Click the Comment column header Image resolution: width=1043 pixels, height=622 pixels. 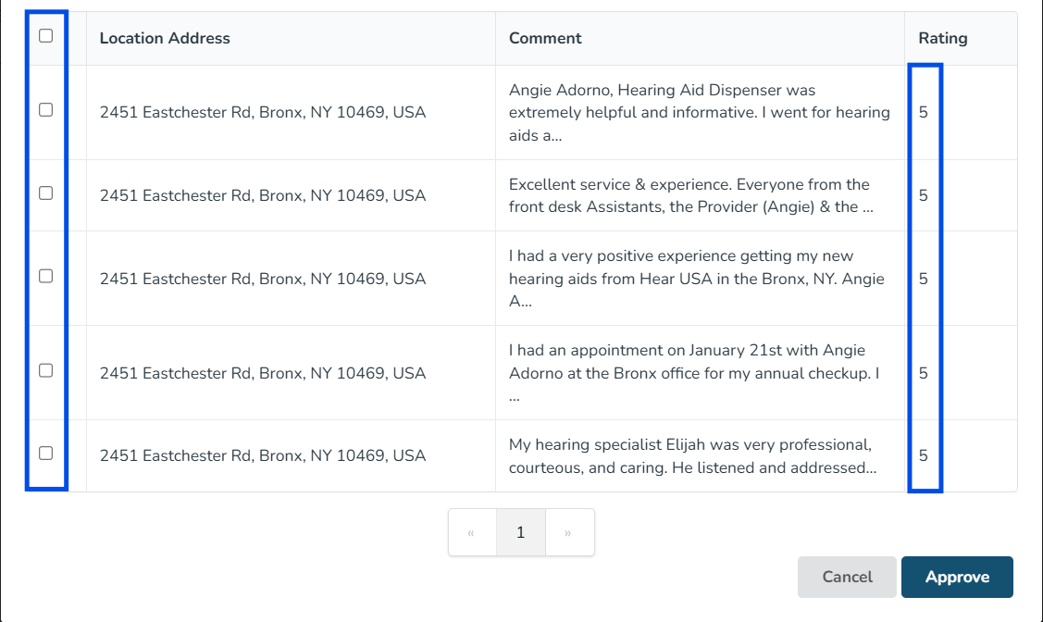pos(545,39)
